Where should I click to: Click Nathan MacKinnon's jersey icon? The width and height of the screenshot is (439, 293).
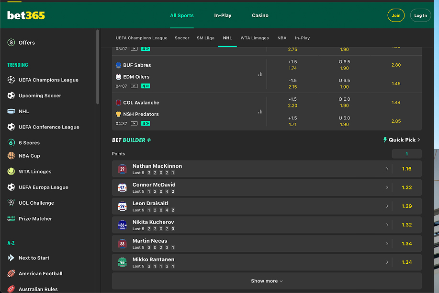(x=123, y=169)
